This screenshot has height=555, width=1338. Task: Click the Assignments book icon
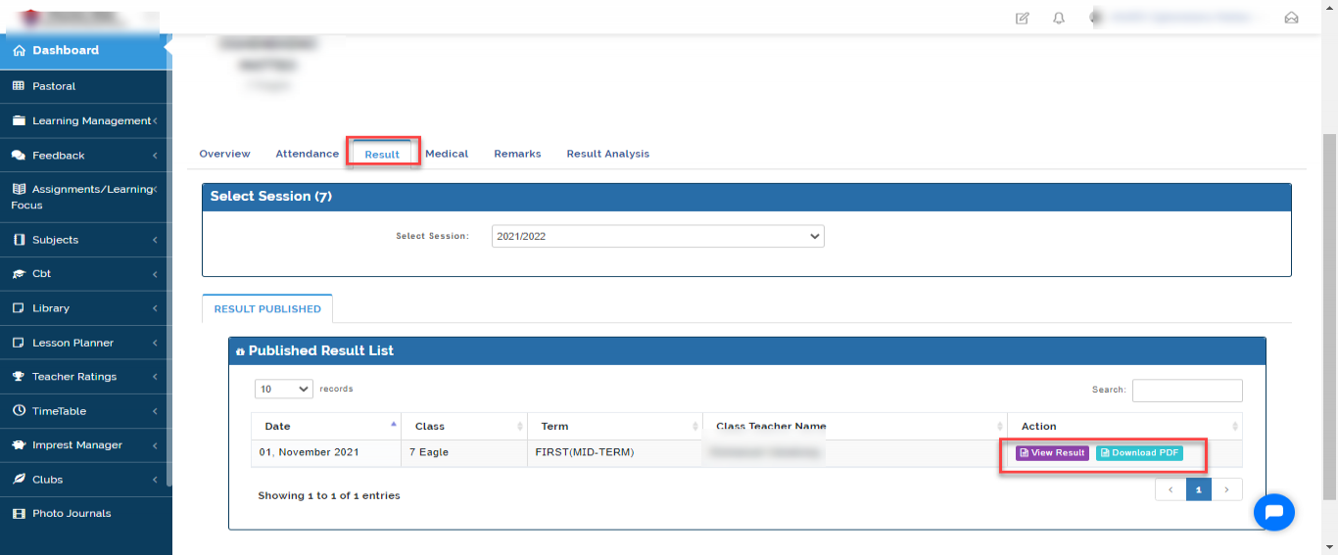(19, 189)
